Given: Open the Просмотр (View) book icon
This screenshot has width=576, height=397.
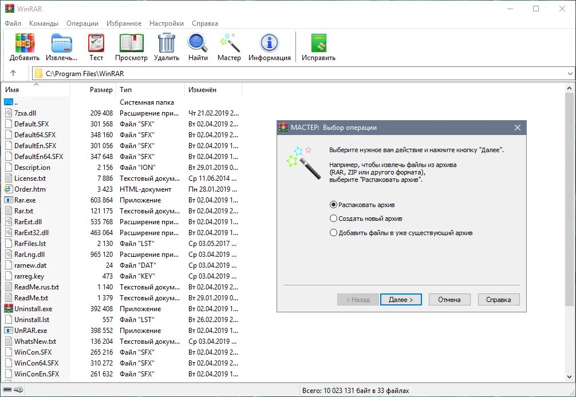Looking at the screenshot, I should tap(131, 43).
